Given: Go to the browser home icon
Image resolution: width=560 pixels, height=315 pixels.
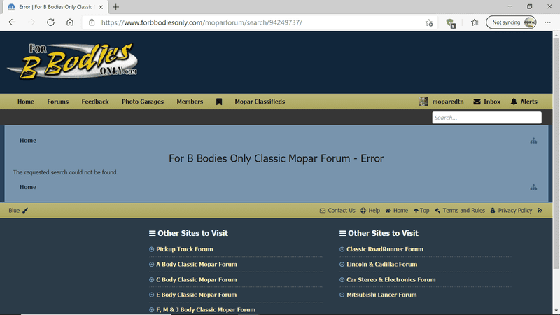Looking at the screenshot, I should pos(70,22).
